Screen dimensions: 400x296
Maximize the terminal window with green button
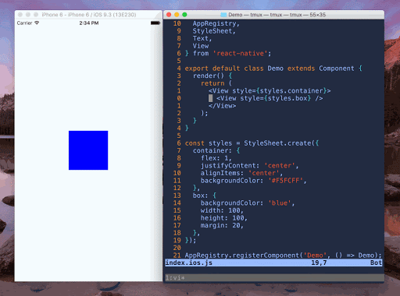click(184, 15)
